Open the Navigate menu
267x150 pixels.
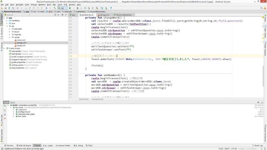click(20, 5)
